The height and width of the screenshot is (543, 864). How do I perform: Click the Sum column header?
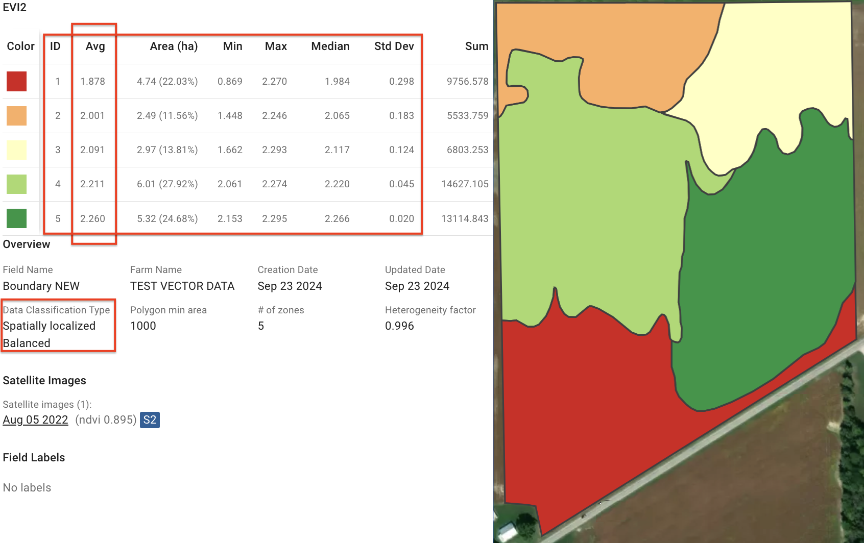476,46
